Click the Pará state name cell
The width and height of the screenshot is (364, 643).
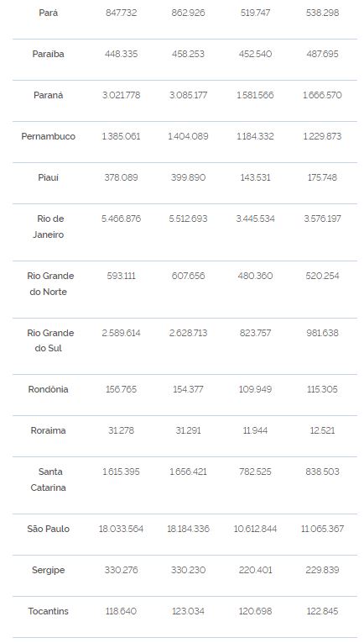49,13
